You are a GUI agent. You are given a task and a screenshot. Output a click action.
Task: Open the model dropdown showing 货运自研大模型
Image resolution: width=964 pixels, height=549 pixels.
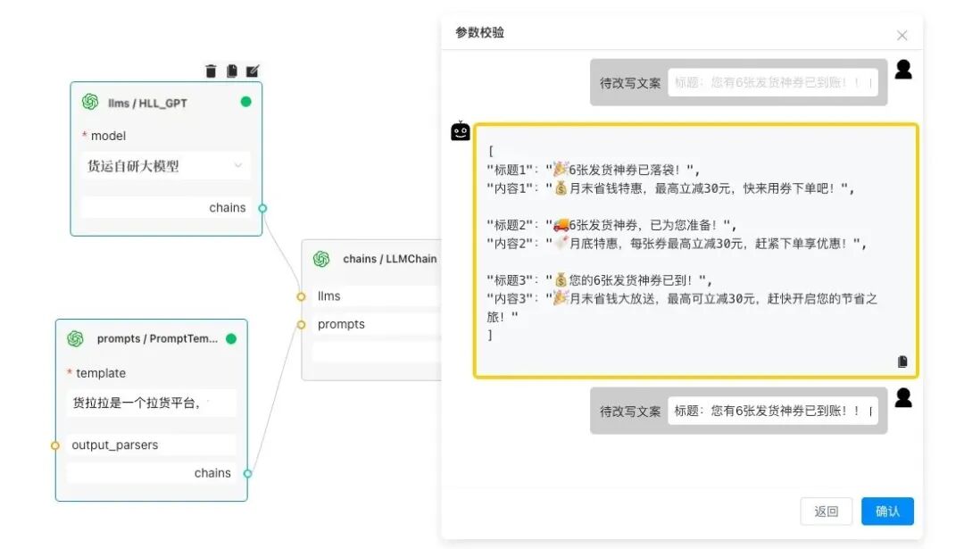click(x=165, y=166)
